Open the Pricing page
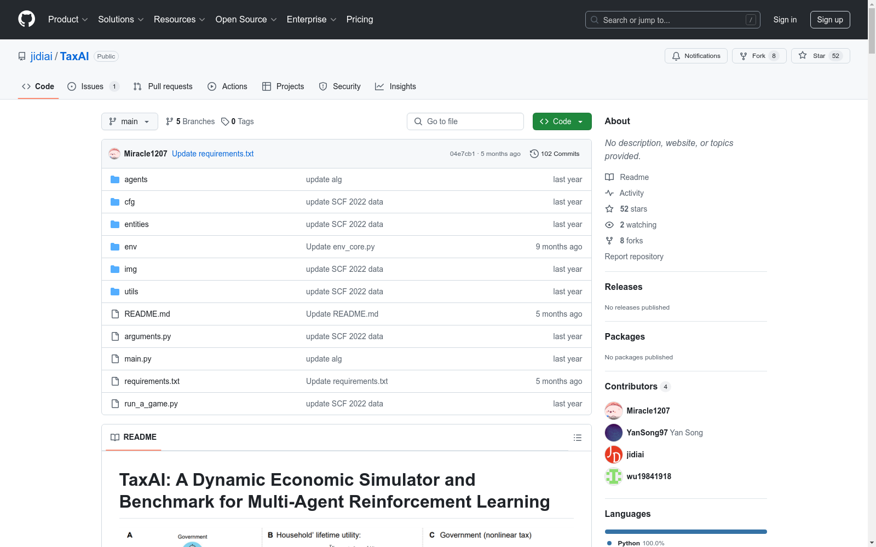This screenshot has height=547, width=876. point(360,19)
